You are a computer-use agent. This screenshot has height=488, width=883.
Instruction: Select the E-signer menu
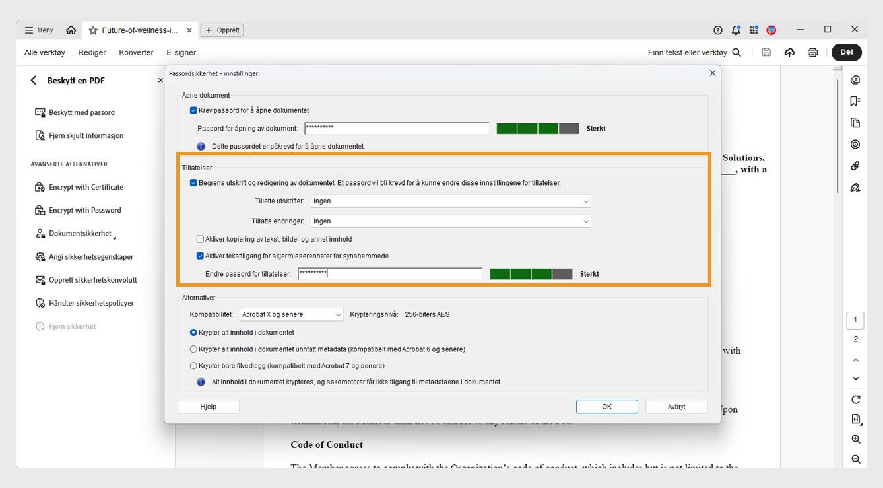tap(181, 53)
